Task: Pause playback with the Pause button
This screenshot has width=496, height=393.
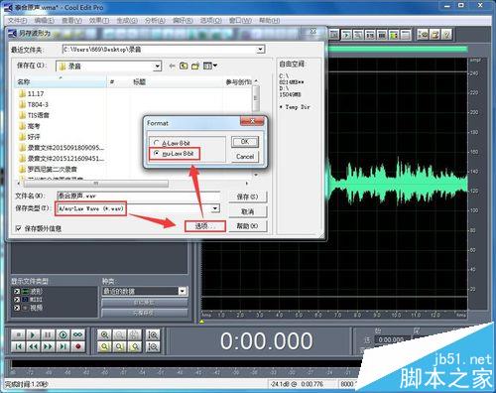Action: click(48, 334)
